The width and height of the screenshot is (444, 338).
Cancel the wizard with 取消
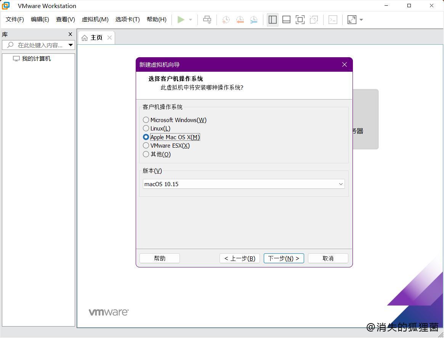point(328,258)
